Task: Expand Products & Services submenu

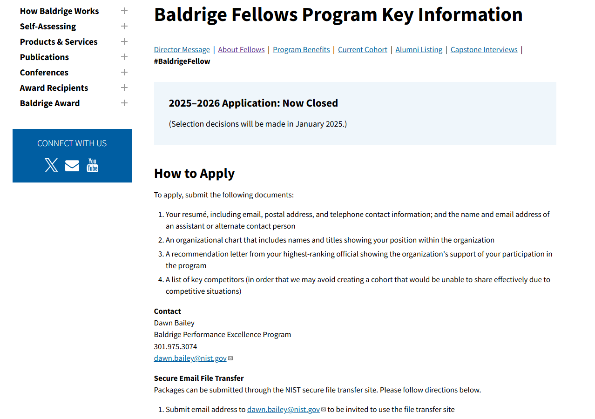Action: pos(124,41)
